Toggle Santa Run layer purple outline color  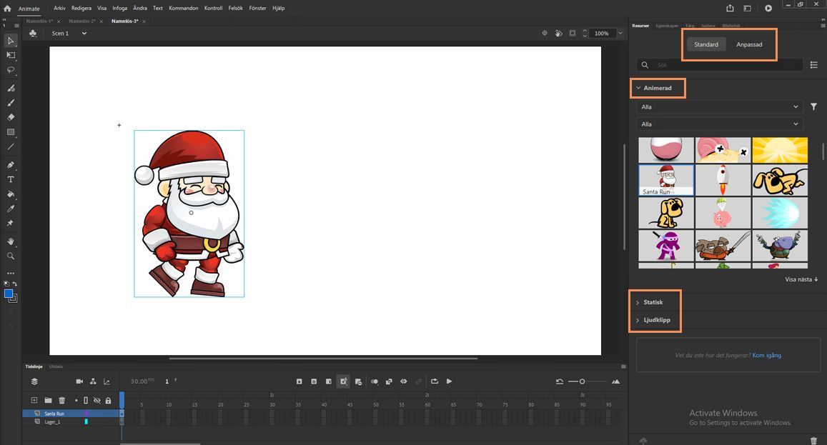pos(86,414)
